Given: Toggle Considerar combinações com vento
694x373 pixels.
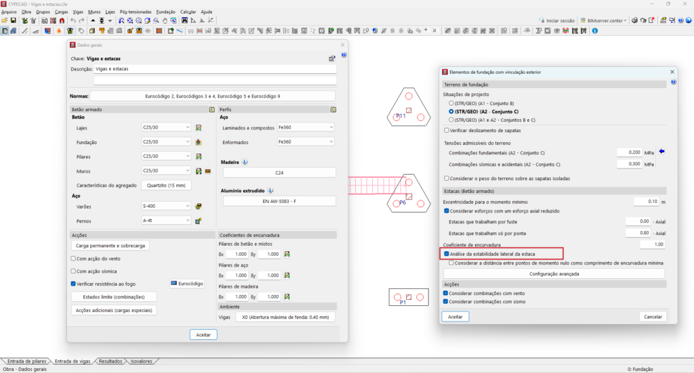Looking at the screenshot, I should (446, 293).
